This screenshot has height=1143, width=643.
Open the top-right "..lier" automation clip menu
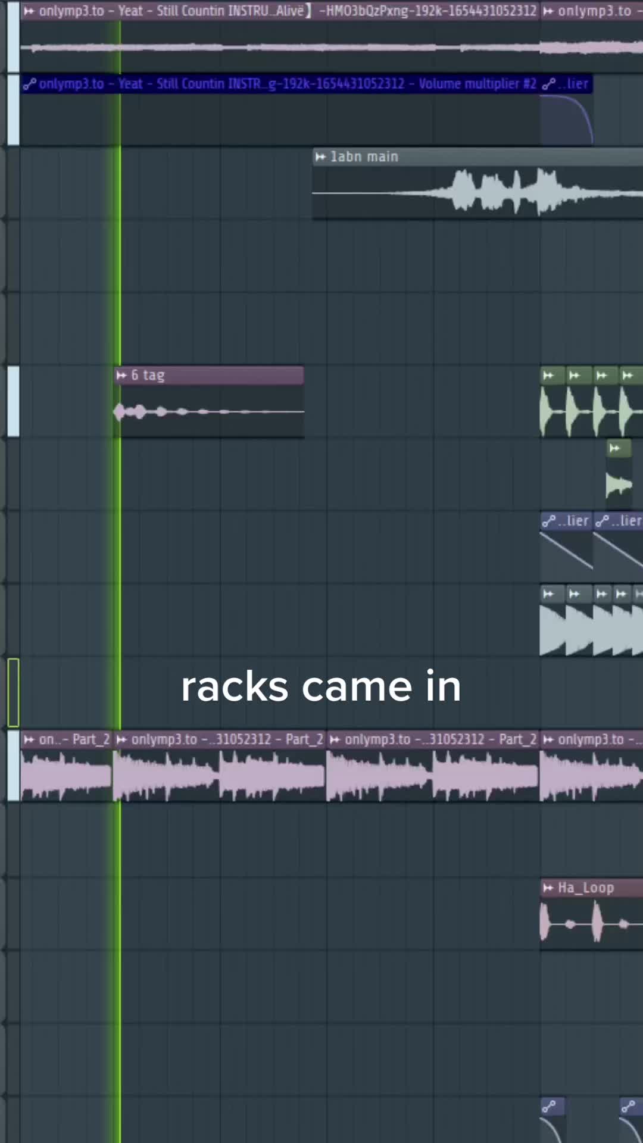point(549,84)
